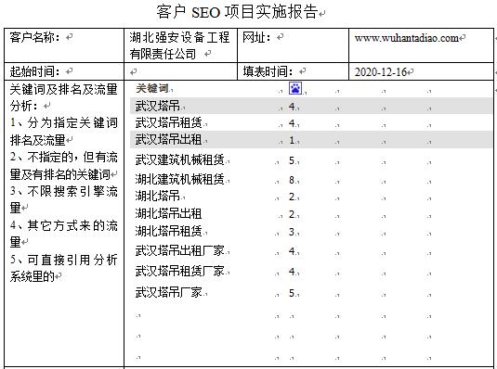Click the 填表时间 label cell
The width and height of the screenshot is (497, 369).
[x=294, y=71]
